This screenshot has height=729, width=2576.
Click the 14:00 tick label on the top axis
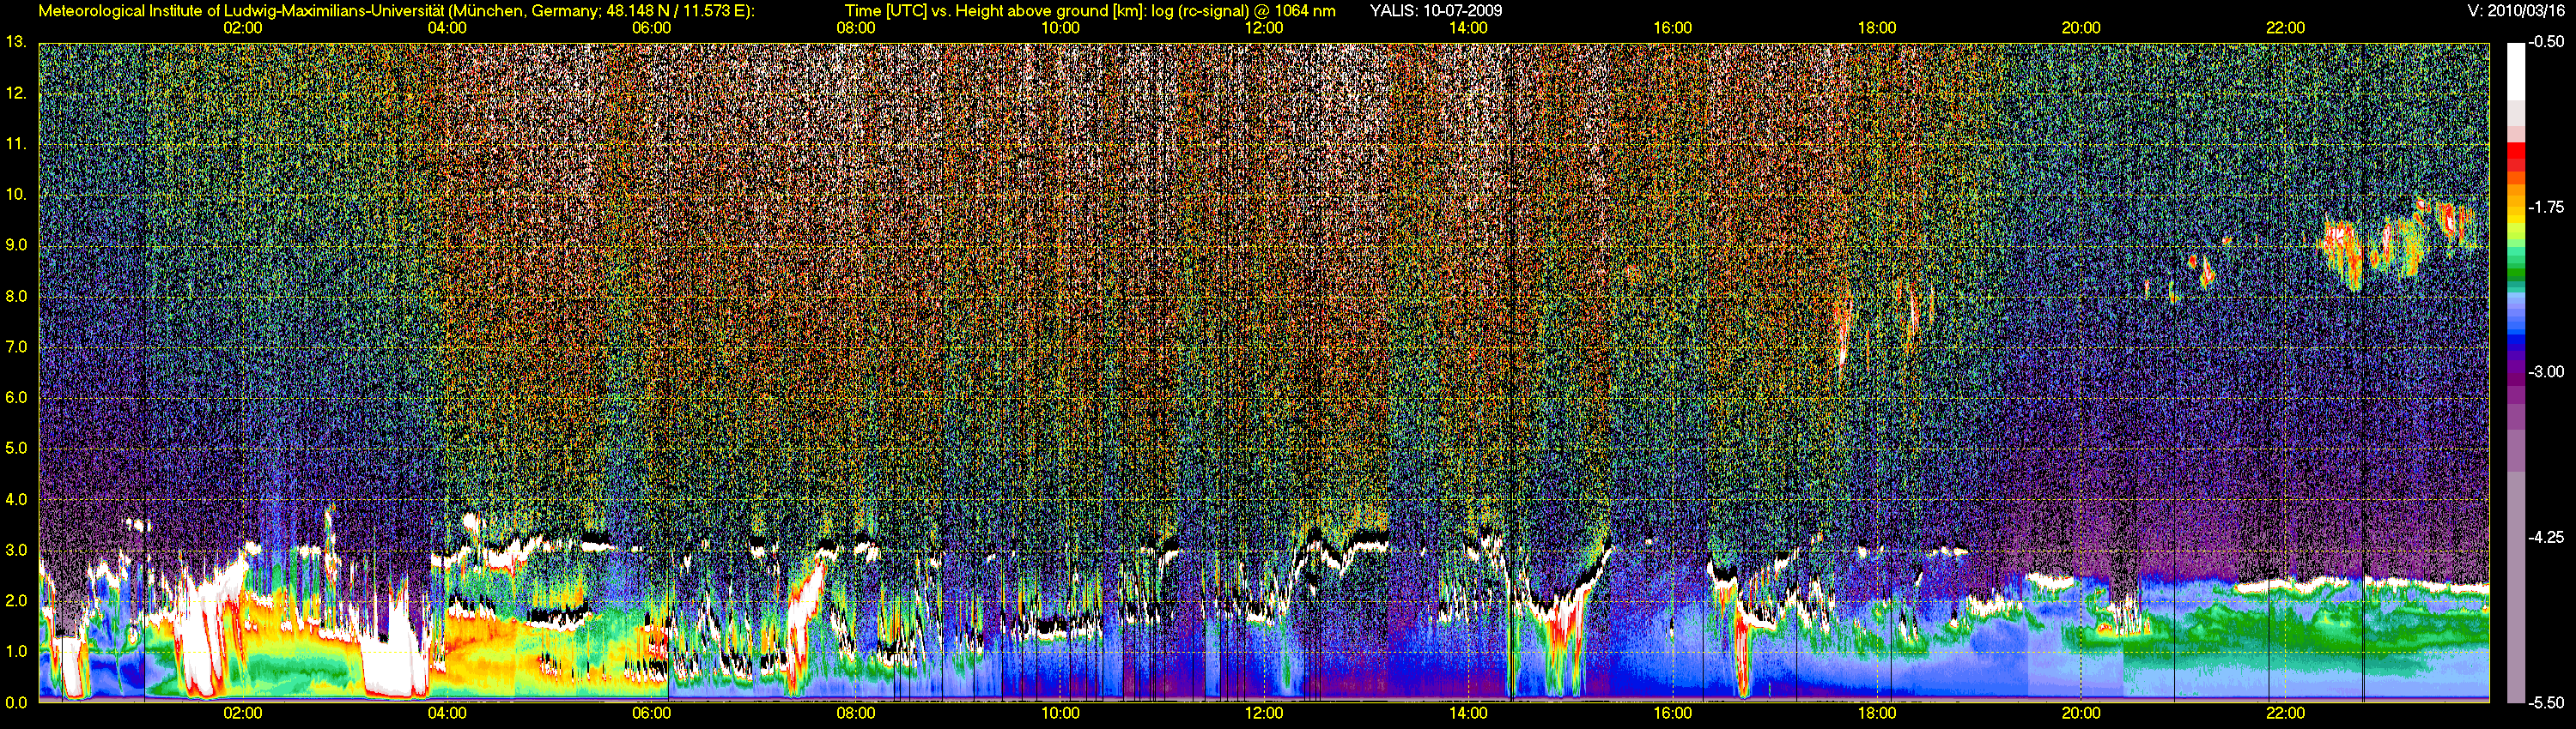[1468, 28]
